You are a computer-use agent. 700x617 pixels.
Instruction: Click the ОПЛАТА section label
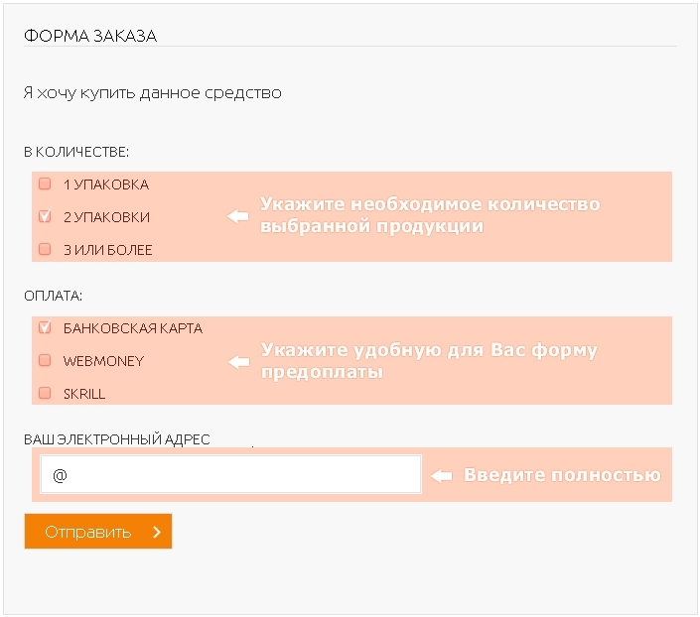coord(53,296)
